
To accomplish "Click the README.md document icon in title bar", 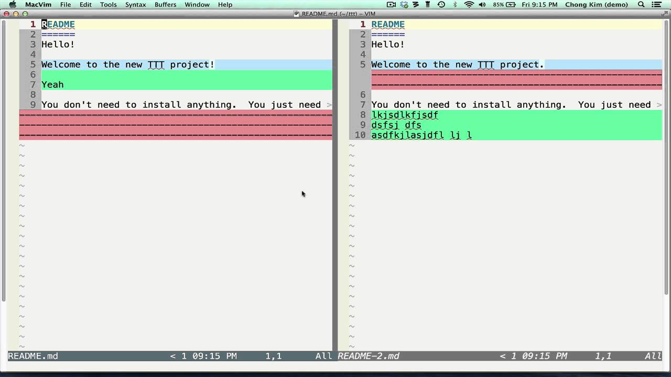I will point(297,14).
